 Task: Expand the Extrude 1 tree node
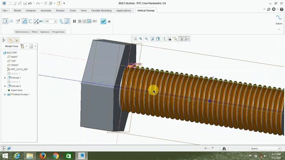[5, 78]
